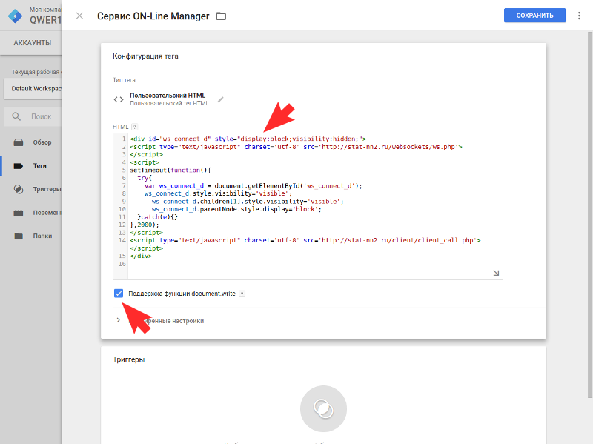Click the pencil edit tag type icon

pos(220,100)
